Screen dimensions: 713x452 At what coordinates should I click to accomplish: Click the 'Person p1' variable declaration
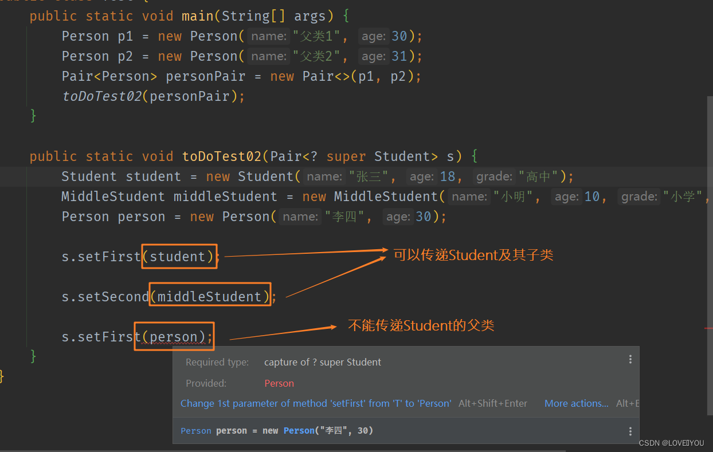coord(97,36)
